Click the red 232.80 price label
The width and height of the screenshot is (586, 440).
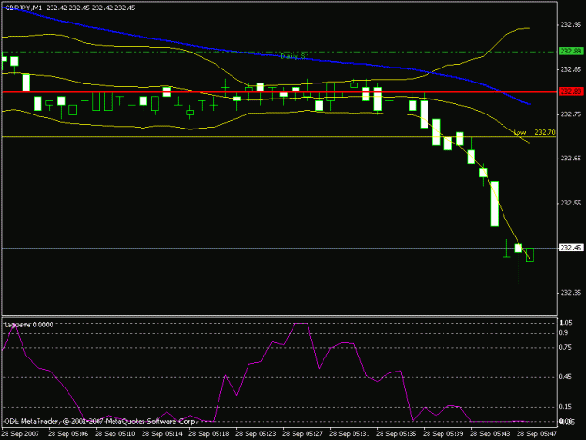coord(571,92)
